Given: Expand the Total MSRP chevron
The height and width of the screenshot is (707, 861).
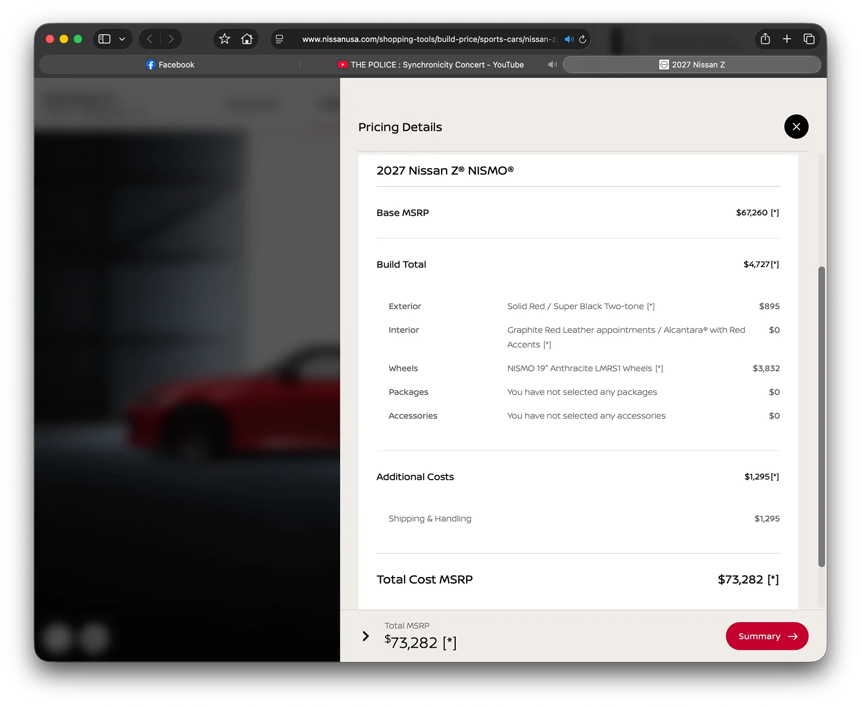Looking at the screenshot, I should click(x=366, y=636).
